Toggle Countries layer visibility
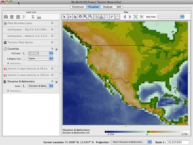 [56, 49]
